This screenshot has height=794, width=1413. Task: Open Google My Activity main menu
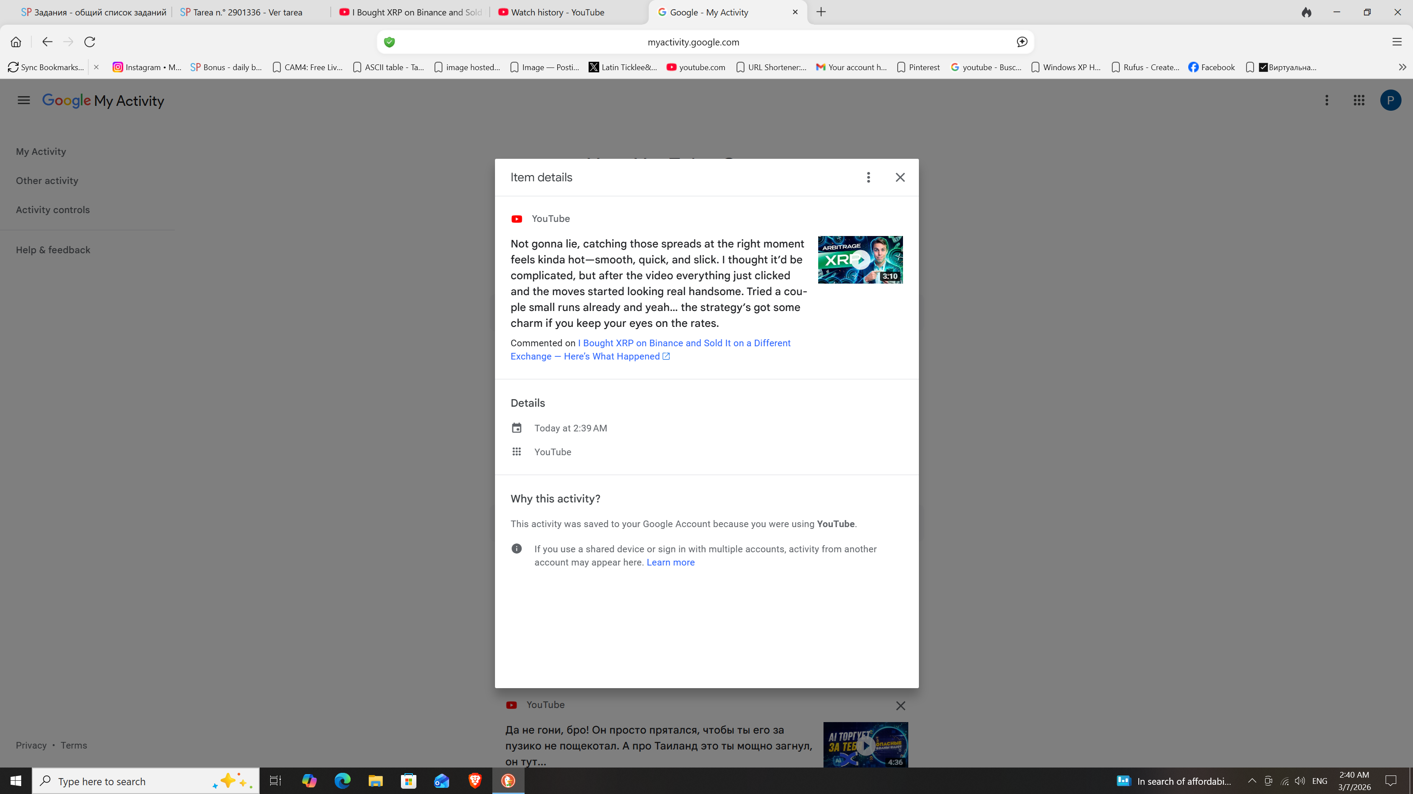click(x=23, y=100)
